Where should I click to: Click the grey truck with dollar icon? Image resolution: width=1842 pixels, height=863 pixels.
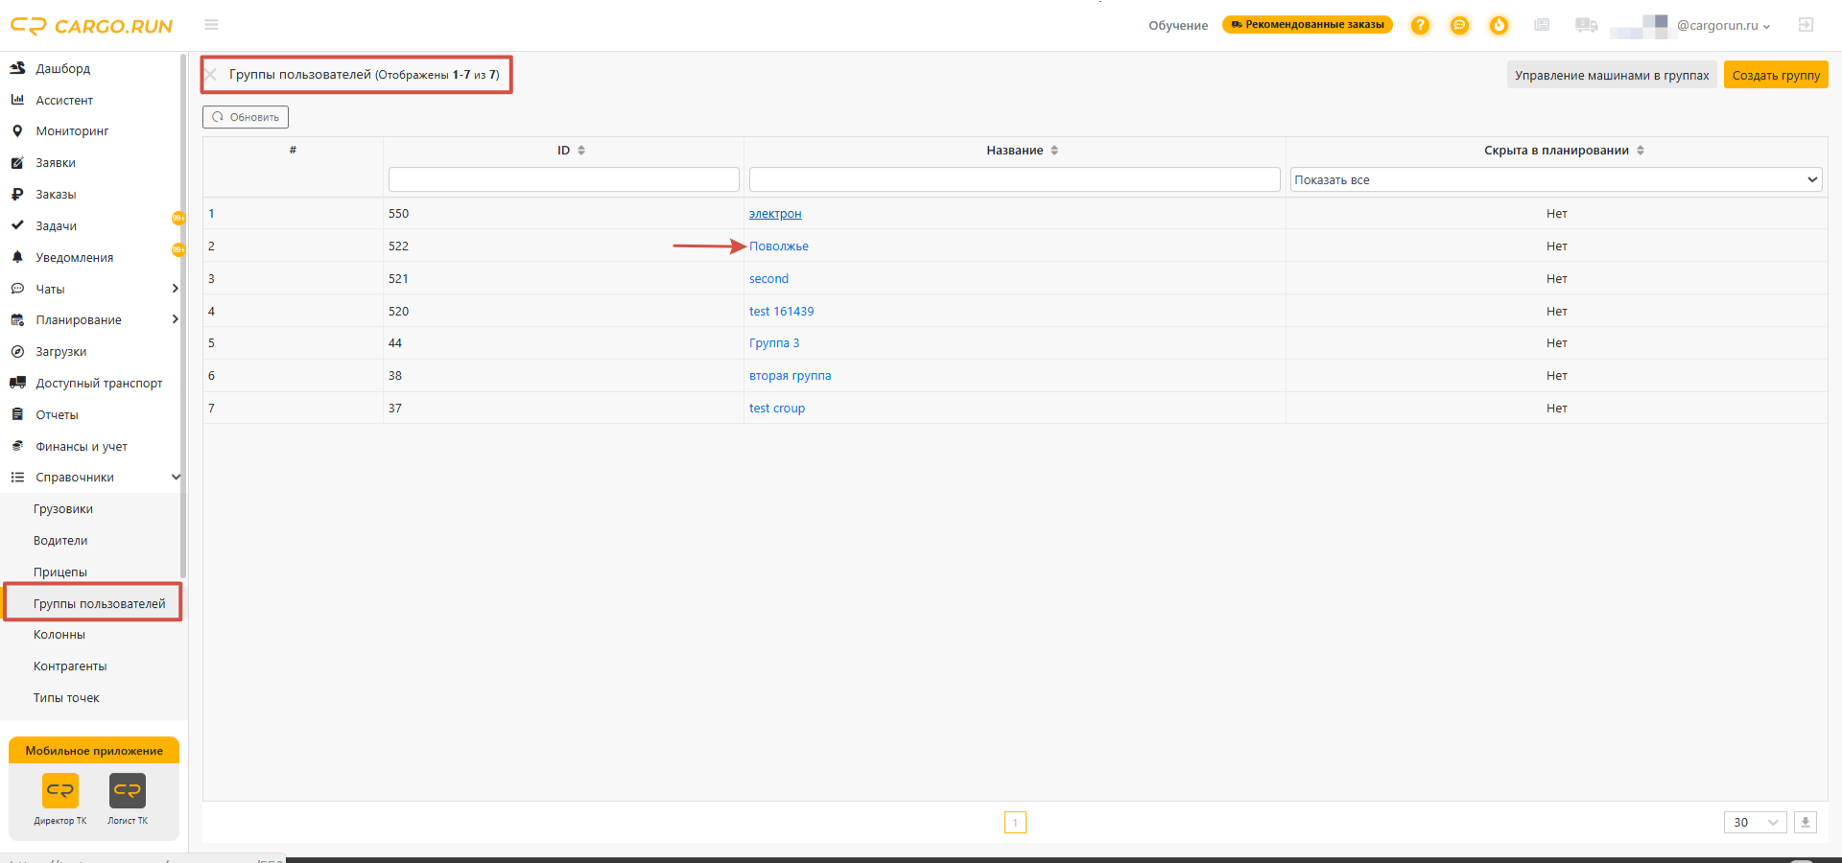click(x=1586, y=25)
